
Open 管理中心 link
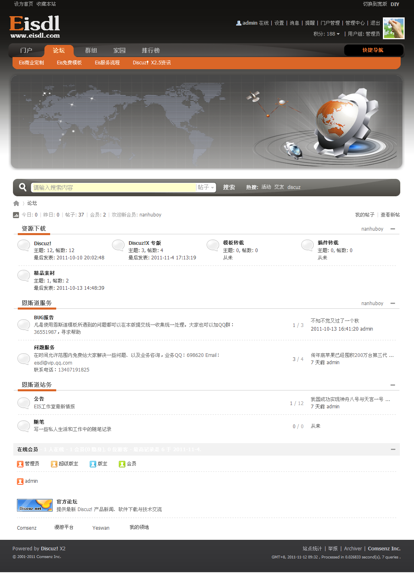click(x=355, y=23)
